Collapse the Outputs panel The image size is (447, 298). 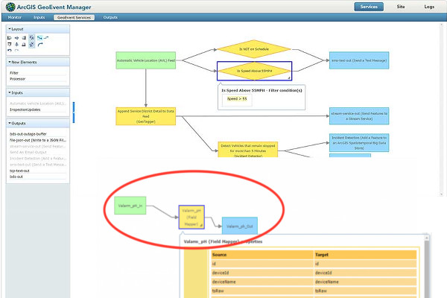click(9, 124)
